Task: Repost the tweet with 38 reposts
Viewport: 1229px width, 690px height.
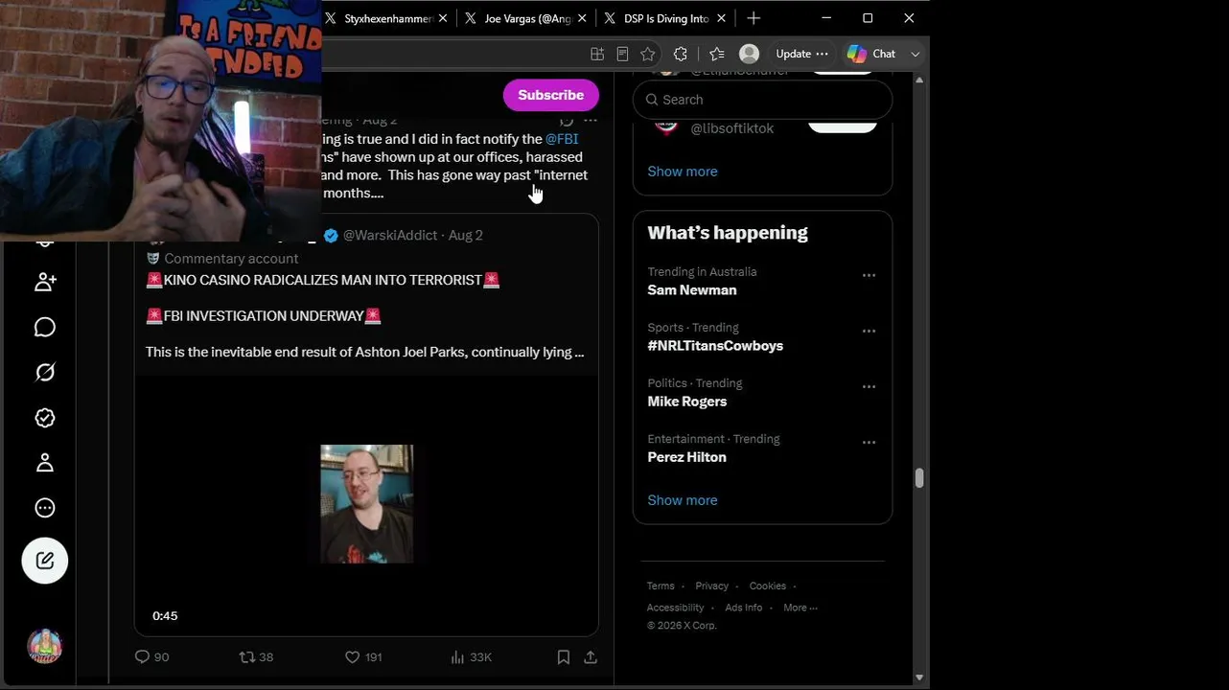Action: click(246, 656)
